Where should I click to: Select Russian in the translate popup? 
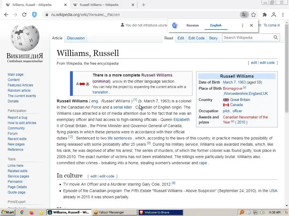click(x=192, y=25)
